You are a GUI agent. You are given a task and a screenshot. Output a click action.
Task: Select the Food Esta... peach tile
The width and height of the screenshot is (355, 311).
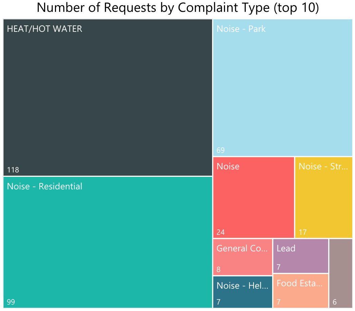[301, 291]
